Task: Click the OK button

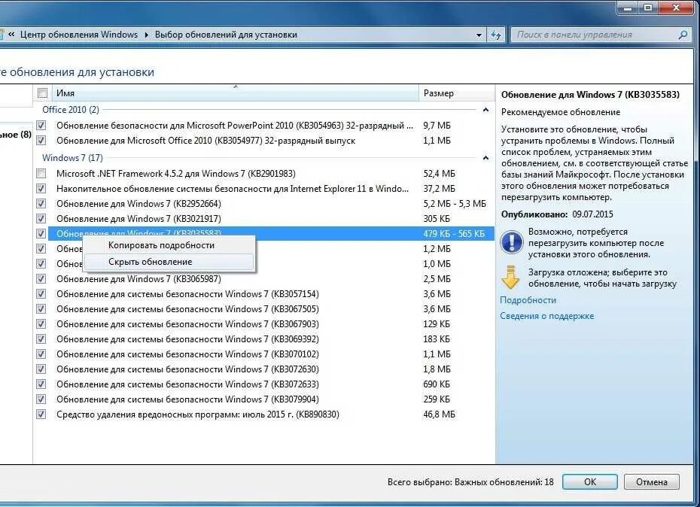Action: 590,482
